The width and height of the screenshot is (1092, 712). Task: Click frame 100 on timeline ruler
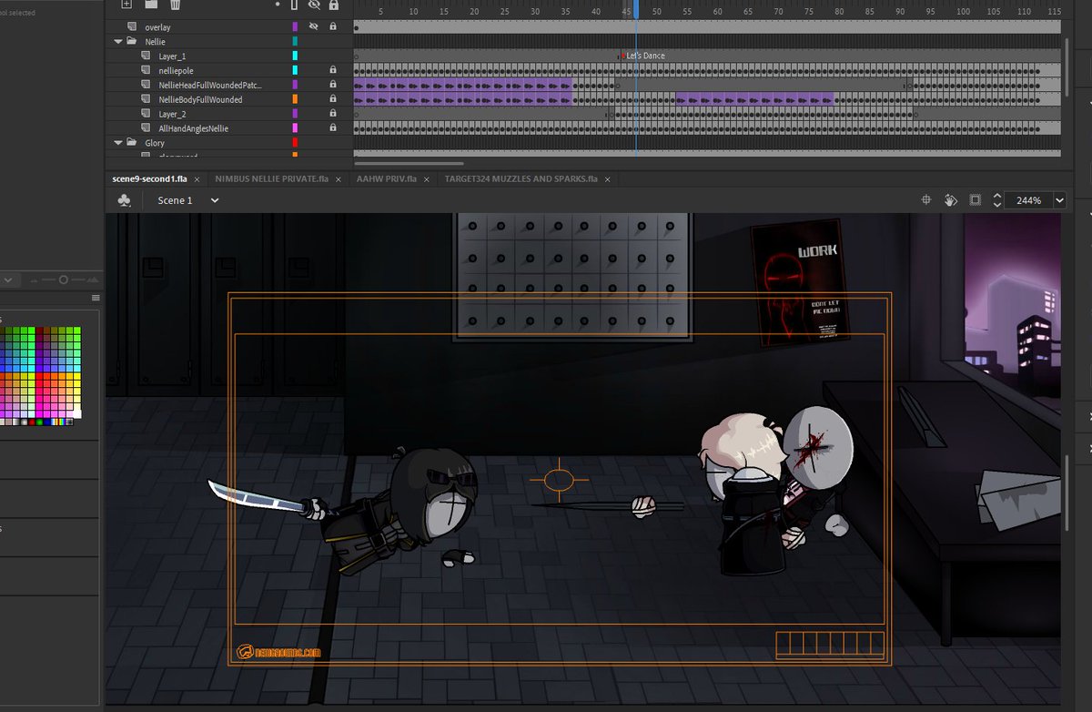(x=962, y=10)
